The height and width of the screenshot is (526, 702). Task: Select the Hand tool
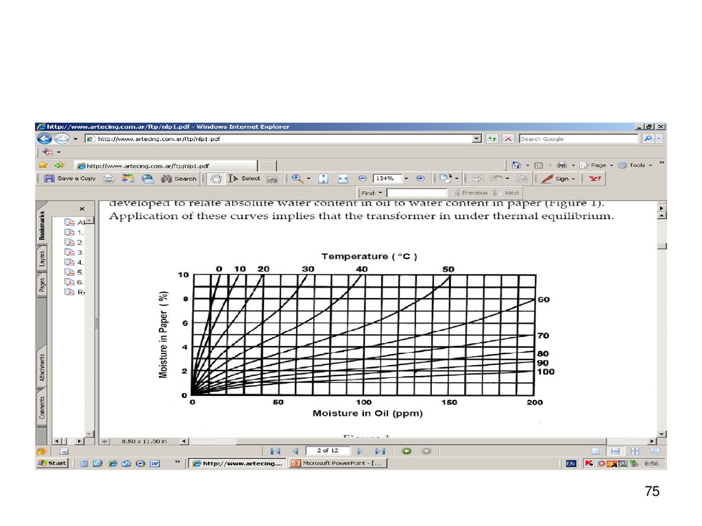(216, 179)
